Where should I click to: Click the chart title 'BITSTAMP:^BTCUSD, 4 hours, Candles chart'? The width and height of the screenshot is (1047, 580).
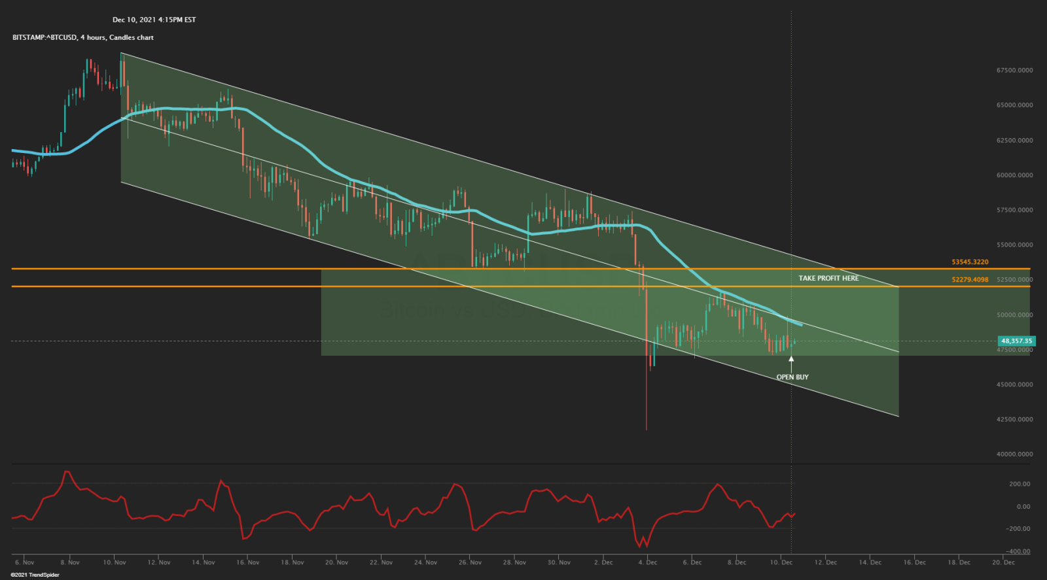(83, 37)
